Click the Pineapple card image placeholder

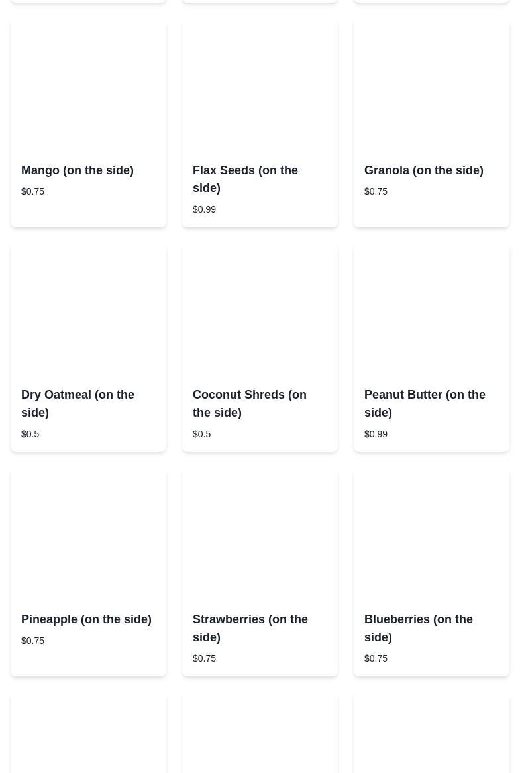point(88,535)
